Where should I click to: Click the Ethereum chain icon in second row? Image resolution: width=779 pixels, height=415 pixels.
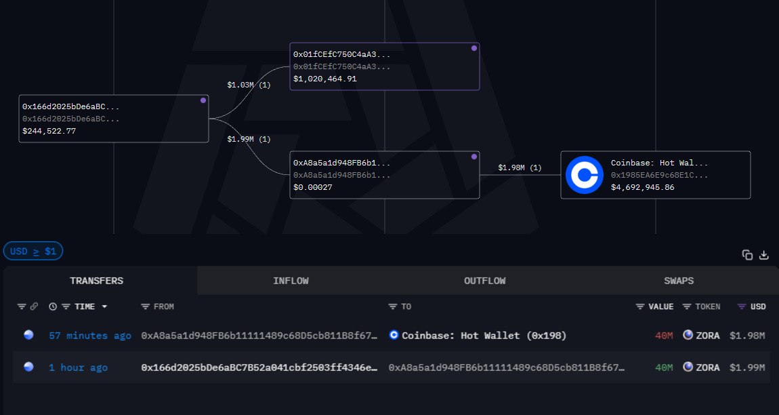coord(28,367)
